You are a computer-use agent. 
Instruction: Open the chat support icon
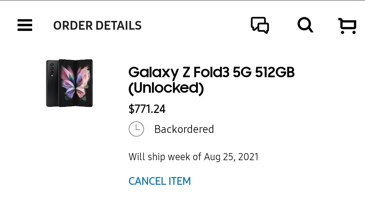coord(260,25)
